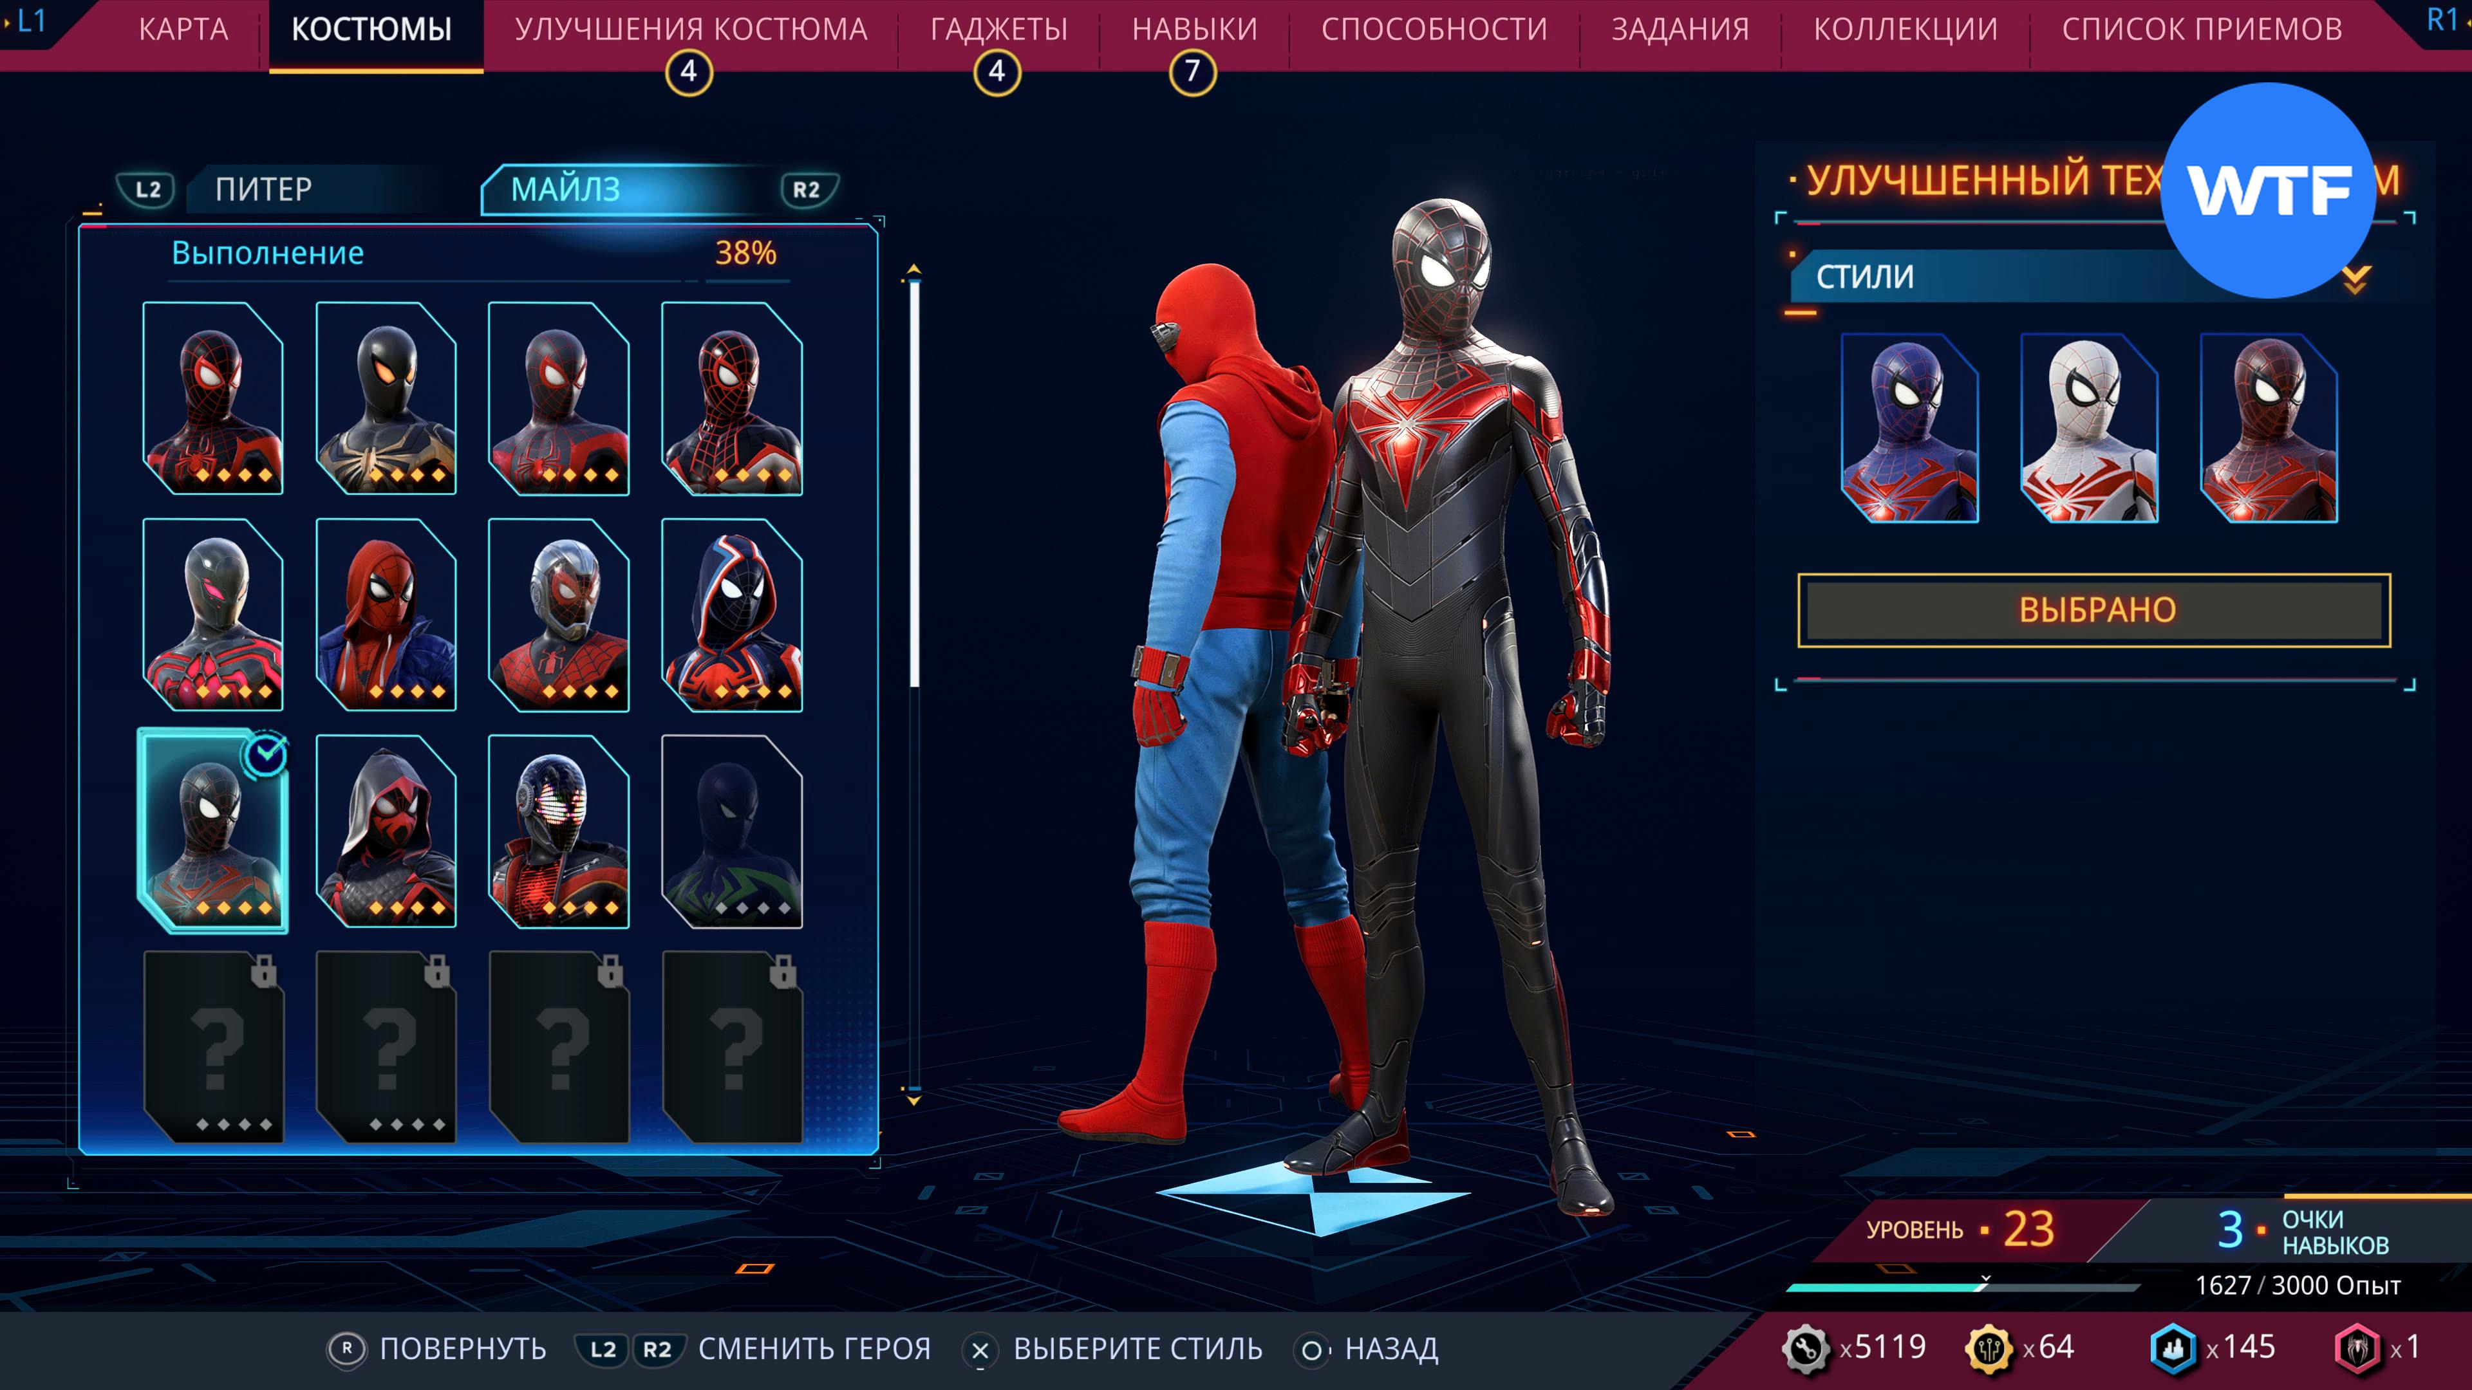The width and height of the screenshot is (2472, 1390).
Task: Switch hero to Питер
Action: [x=264, y=189]
